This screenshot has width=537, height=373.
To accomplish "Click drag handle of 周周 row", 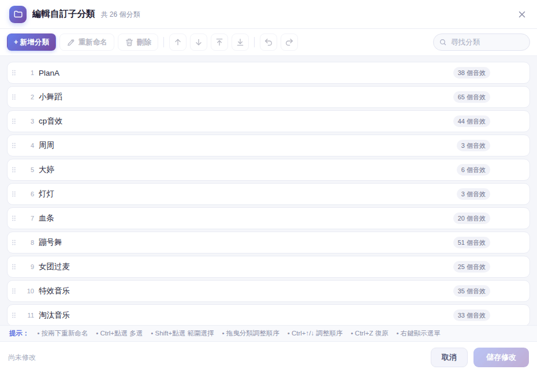I will [14, 146].
